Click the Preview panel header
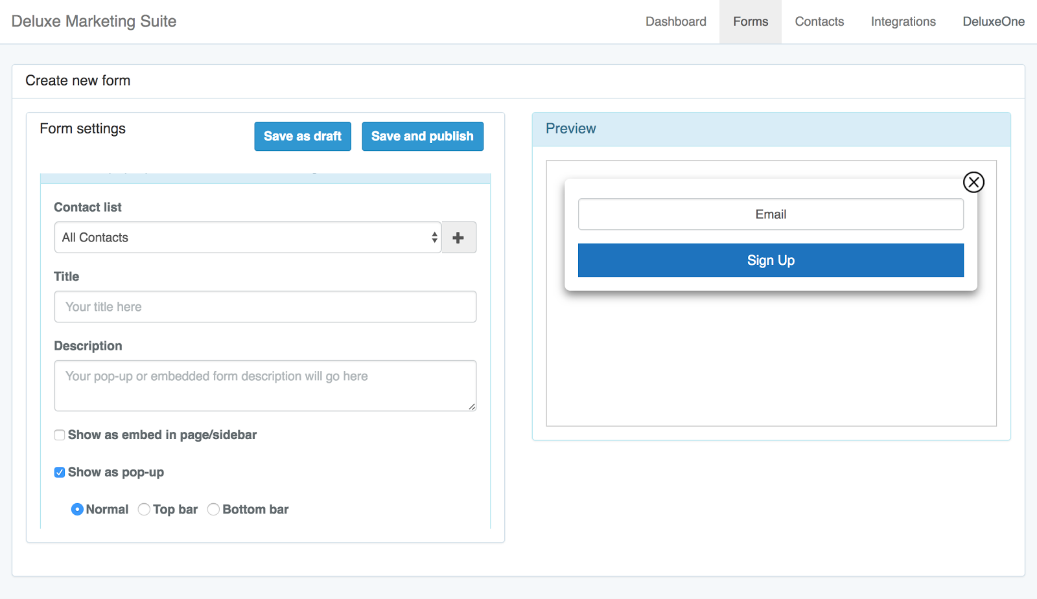The width and height of the screenshot is (1037, 599). (771, 129)
